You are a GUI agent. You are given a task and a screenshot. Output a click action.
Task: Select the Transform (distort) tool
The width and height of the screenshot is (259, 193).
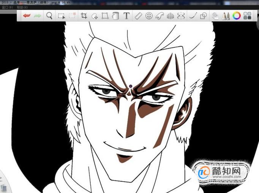point(105,16)
